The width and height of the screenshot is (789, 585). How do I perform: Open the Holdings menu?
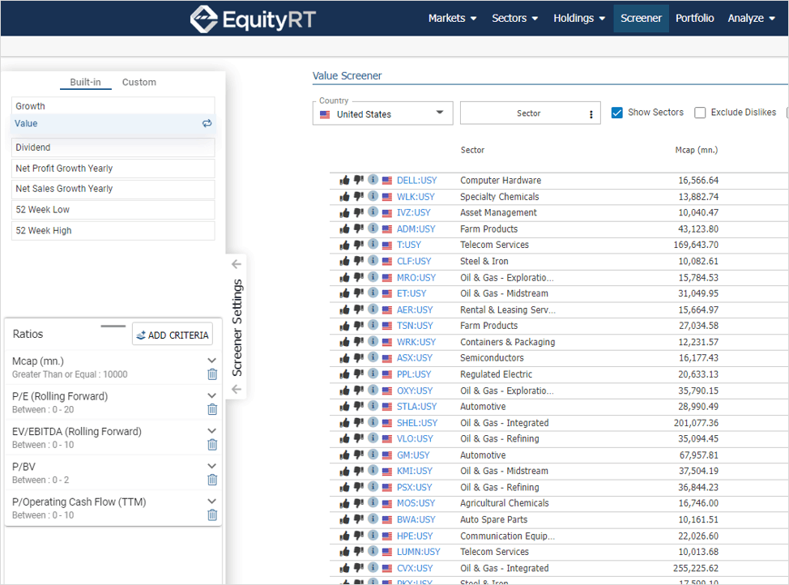[x=579, y=18]
